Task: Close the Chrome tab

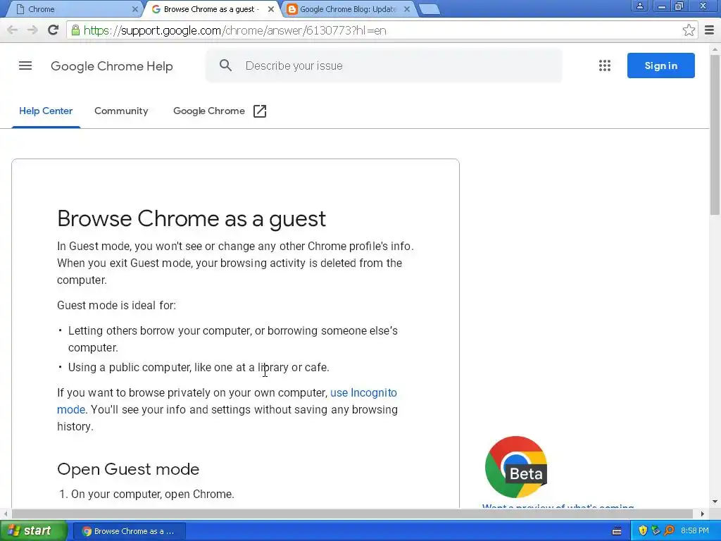Action: point(134,9)
